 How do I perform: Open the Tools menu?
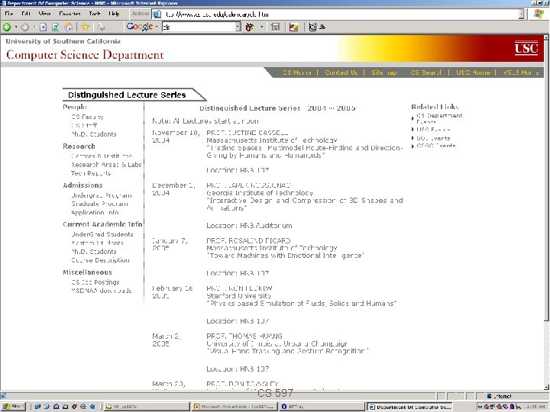point(95,14)
